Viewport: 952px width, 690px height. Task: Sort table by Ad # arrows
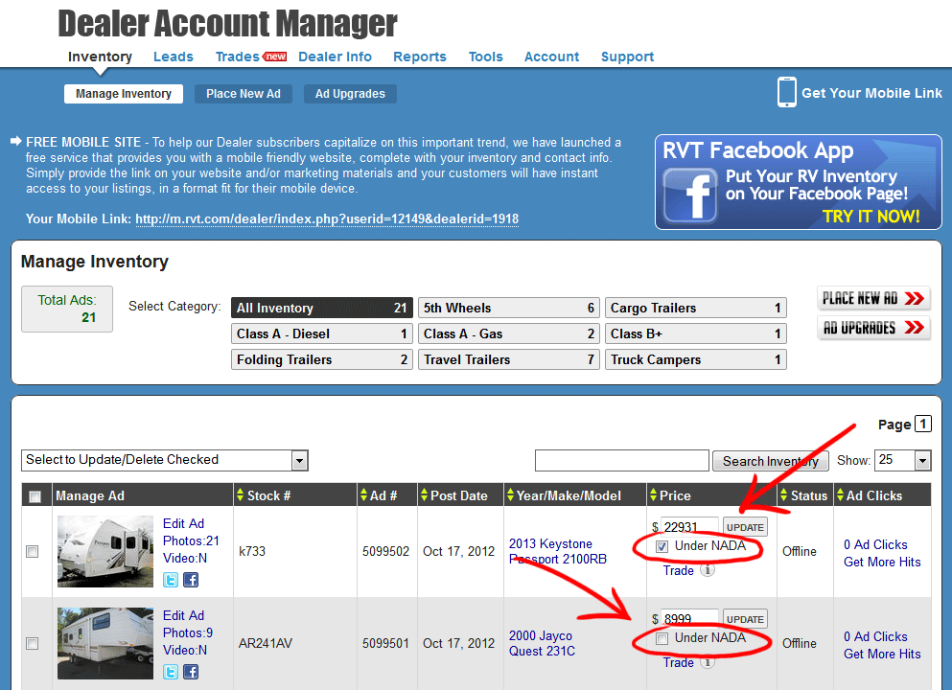click(363, 495)
